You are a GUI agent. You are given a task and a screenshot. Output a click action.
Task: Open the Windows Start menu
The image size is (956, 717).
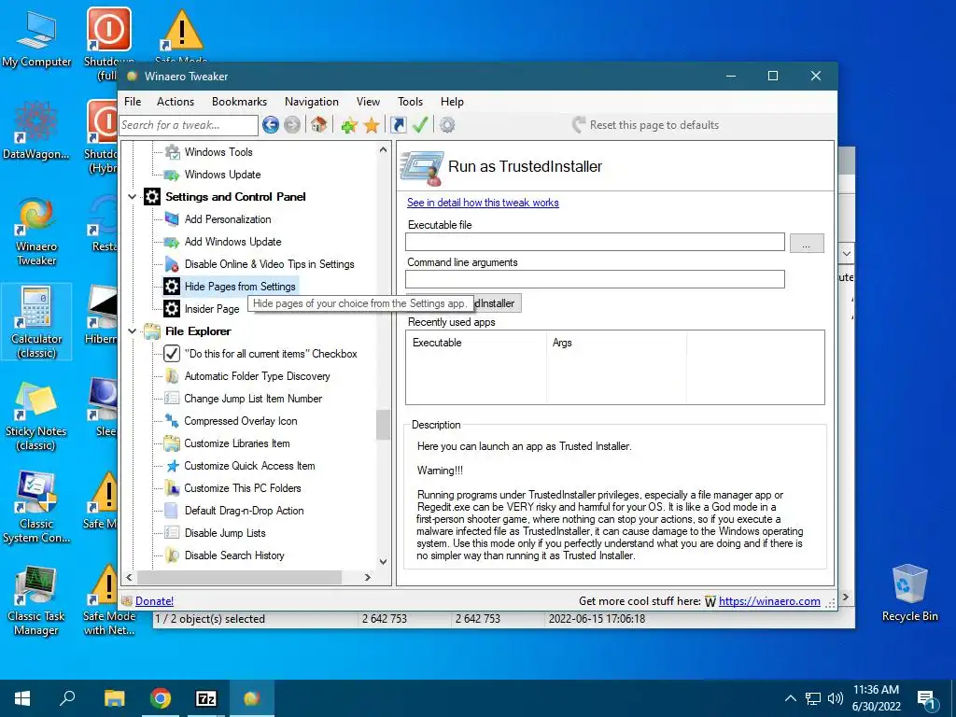pyautogui.click(x=22, y=698)
